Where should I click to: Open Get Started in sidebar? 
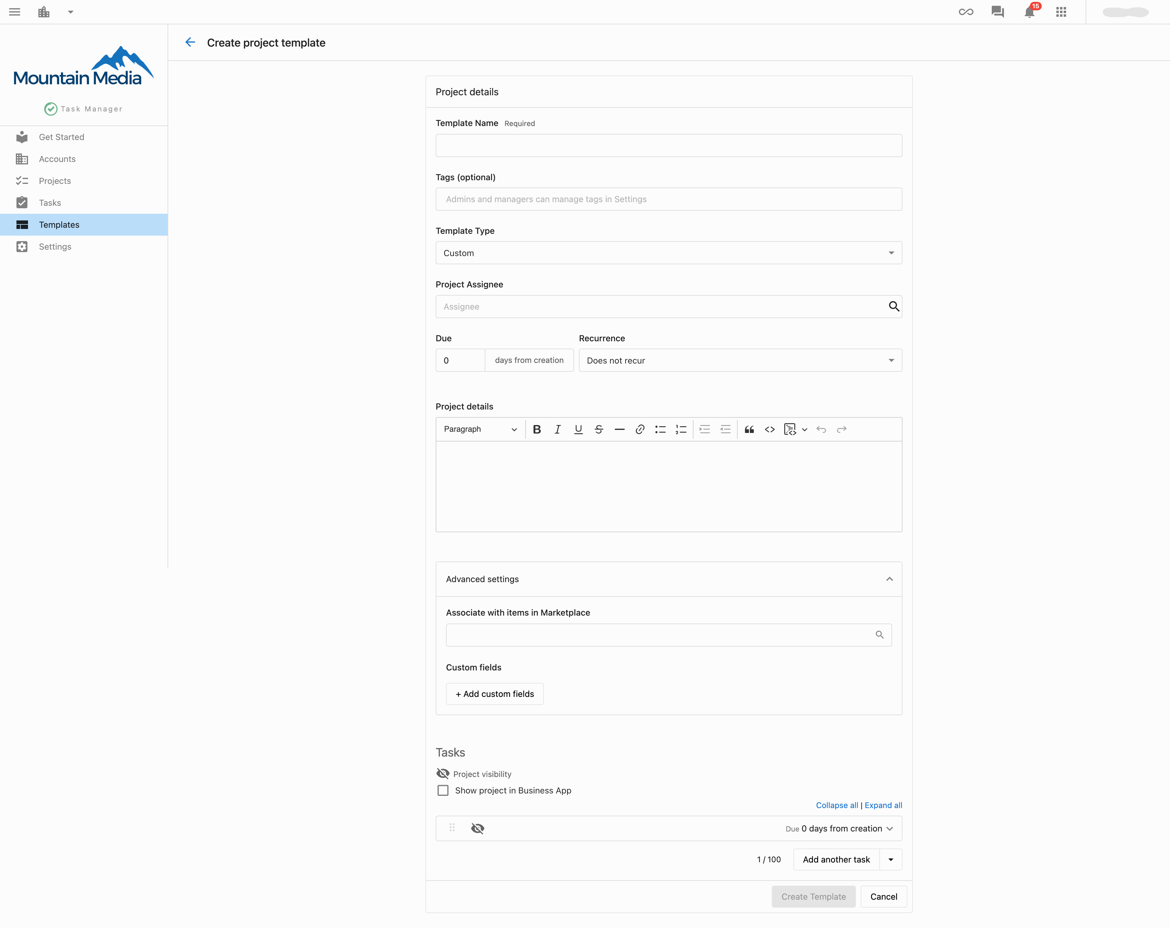(x=84, y=137)
